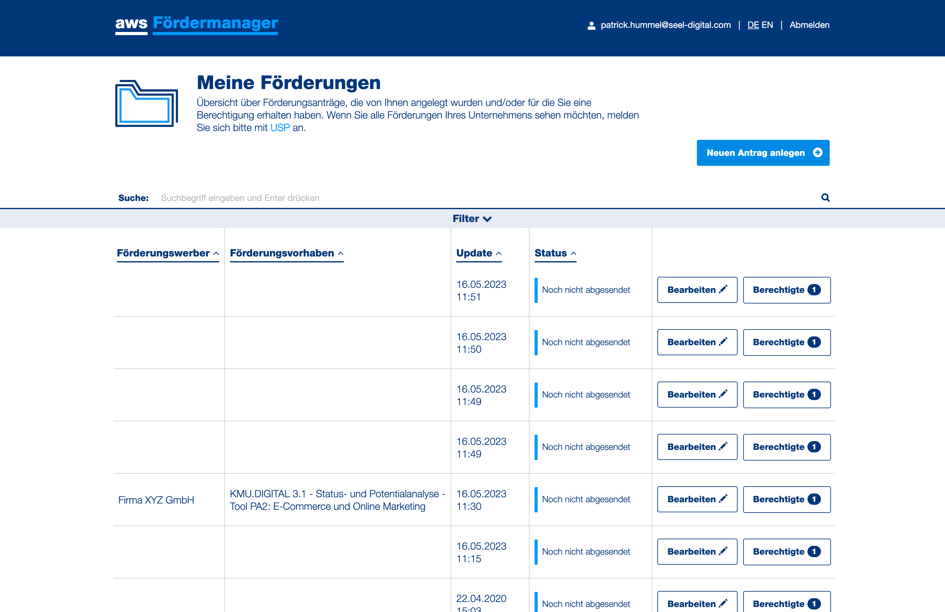Click the 16.05.2023 11:15 update date

481,552
